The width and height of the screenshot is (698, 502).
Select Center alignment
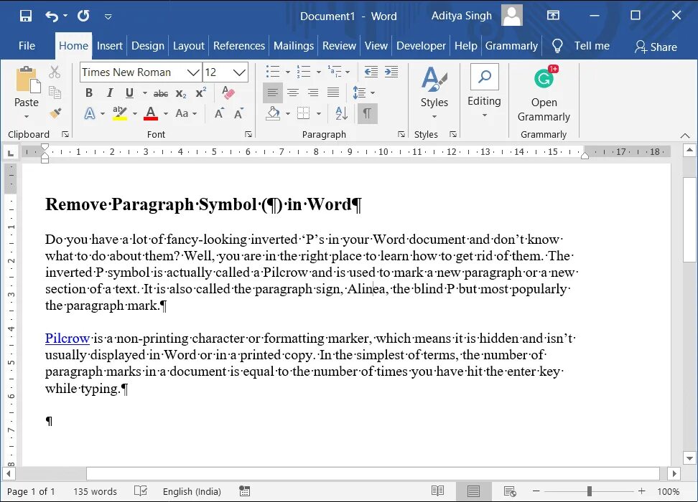(x=293, y=93)
